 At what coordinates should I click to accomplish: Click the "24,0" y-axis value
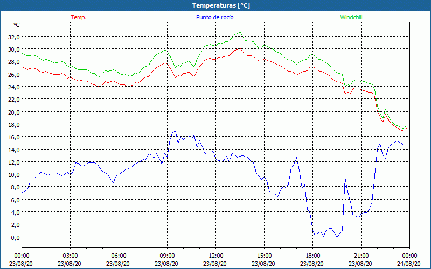[x=14, y=87]
